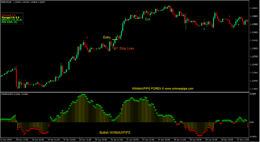Click the green buy arrow below Stop Loss line
Image resolution: width=260 pixels, height=142 pixels.
(x=115, y=49)
